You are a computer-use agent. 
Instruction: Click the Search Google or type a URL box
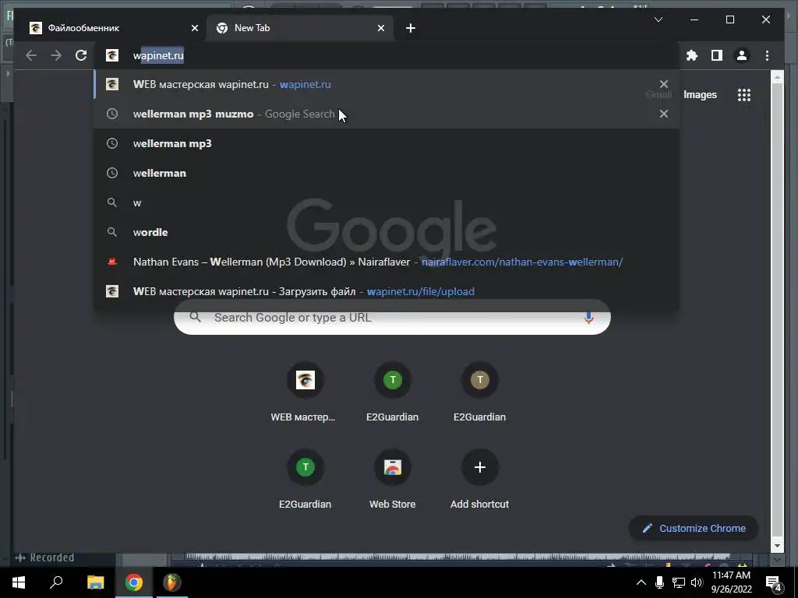pyautogui.click(x=392, y=318)
